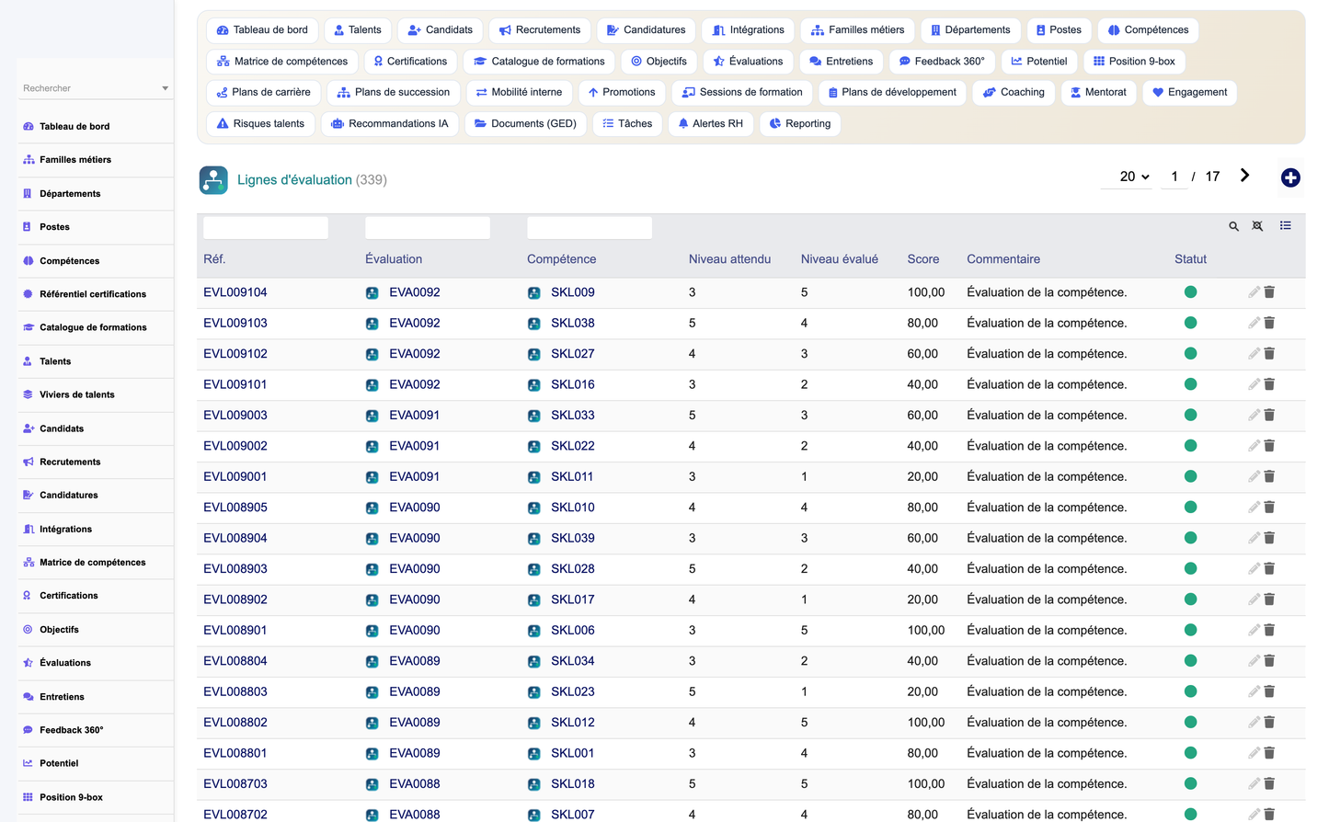The height and width of the screenshot is (822, 1329).
Task: Click evaluation link EVA0090 in row EVL008901
Action: (414, 631)
